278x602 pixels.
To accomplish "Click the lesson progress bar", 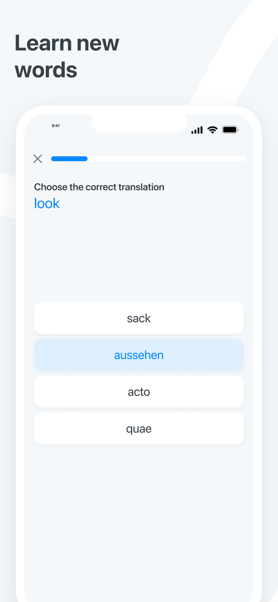I will click(148, 159).
